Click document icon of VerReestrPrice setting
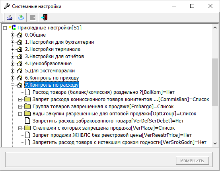Image resolution: width=220 pixels, height=171 pixels. click(27, 135)
